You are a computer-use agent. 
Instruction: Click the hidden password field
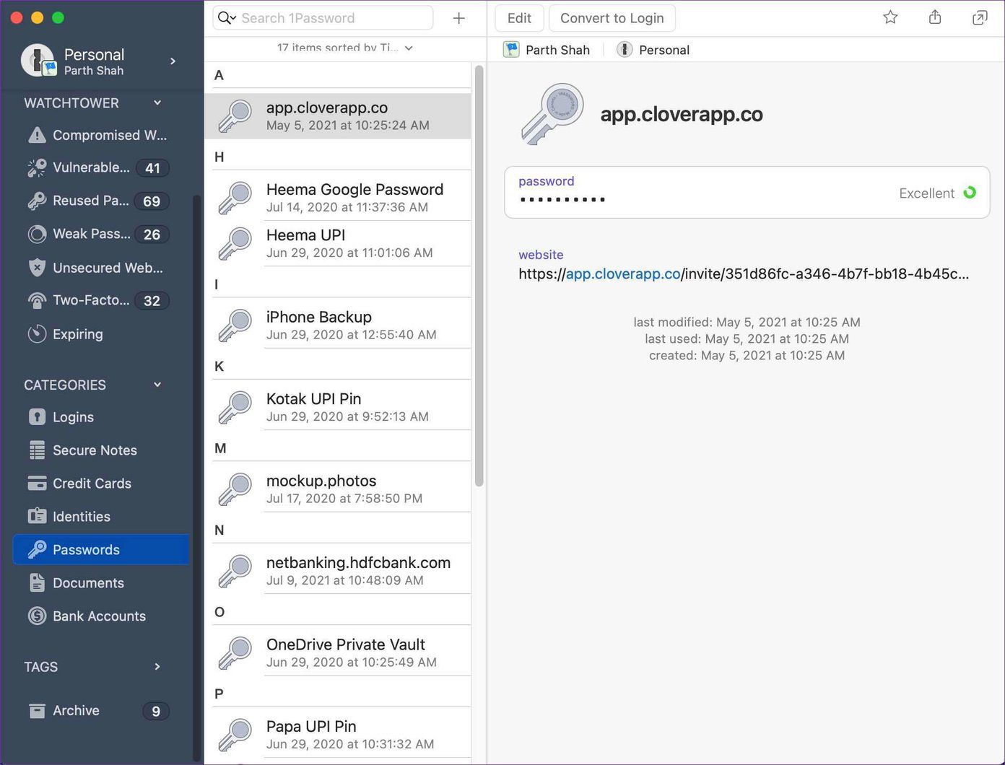click(747, 192)
